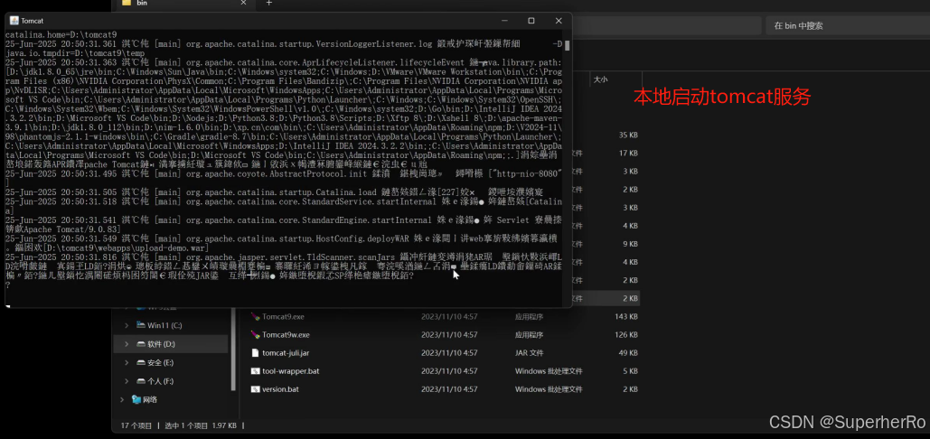Click the 17 KB size cell
Viewport: 930px width, 439px height.
(x=628, y=153)
